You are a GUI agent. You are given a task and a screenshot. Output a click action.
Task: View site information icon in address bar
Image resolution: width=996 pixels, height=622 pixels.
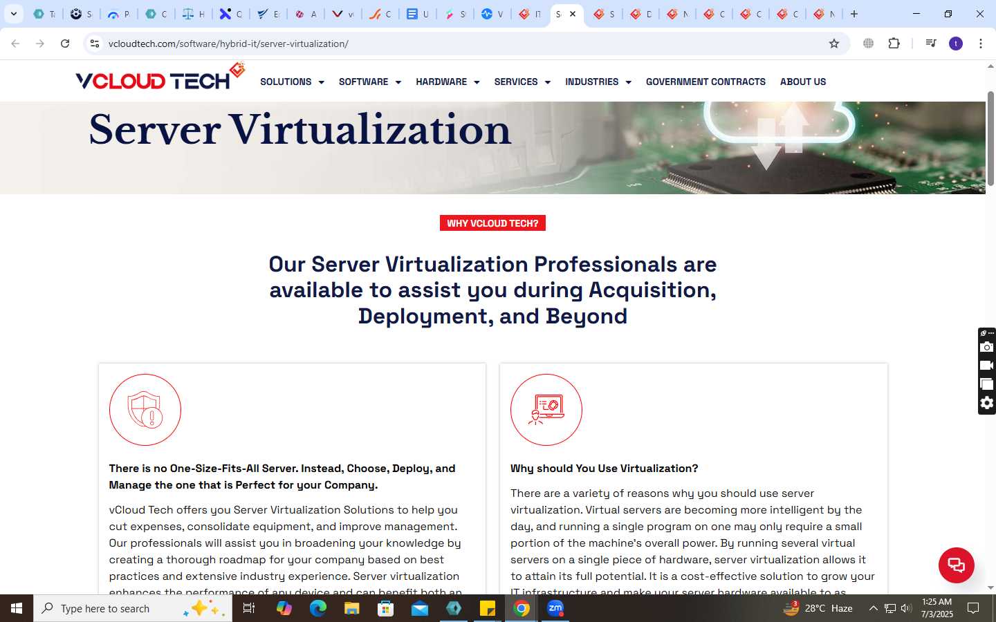coord(95,44)
